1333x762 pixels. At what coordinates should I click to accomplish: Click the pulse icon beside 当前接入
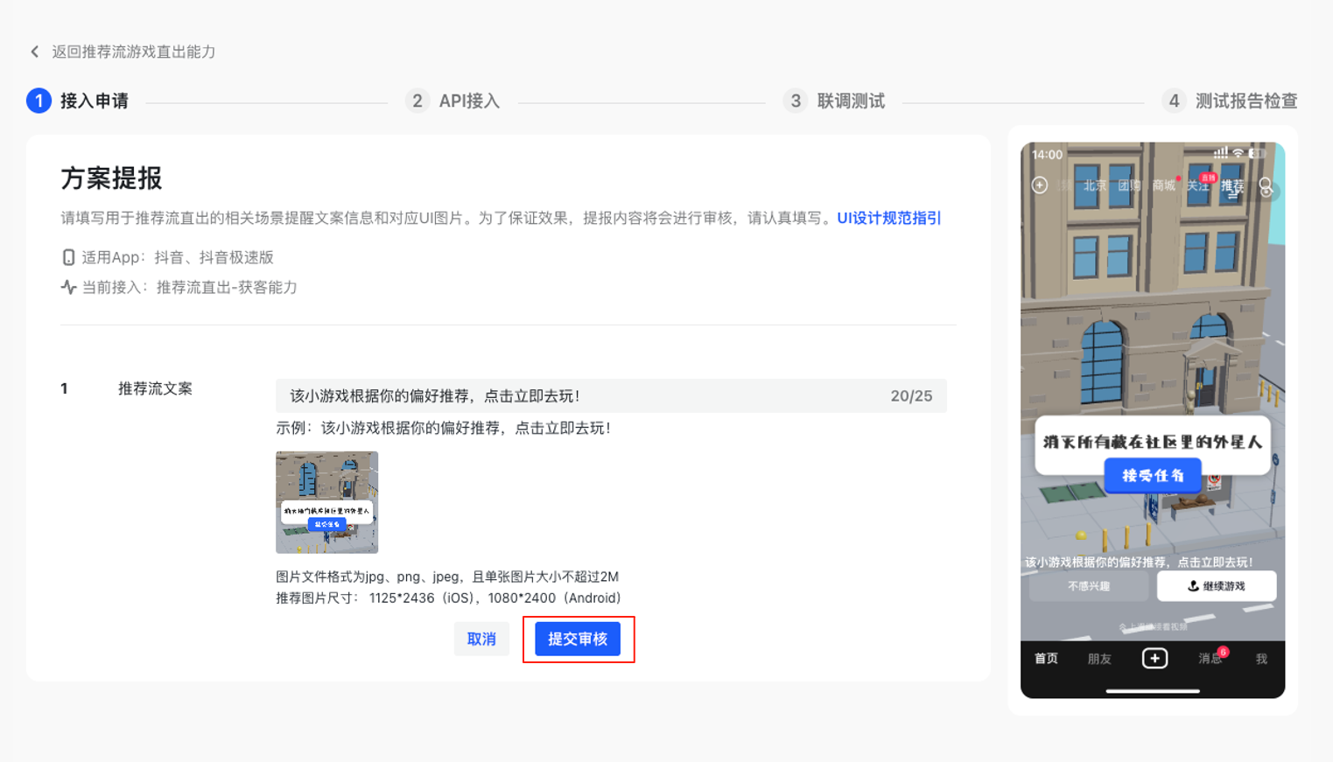click(68, 287)
